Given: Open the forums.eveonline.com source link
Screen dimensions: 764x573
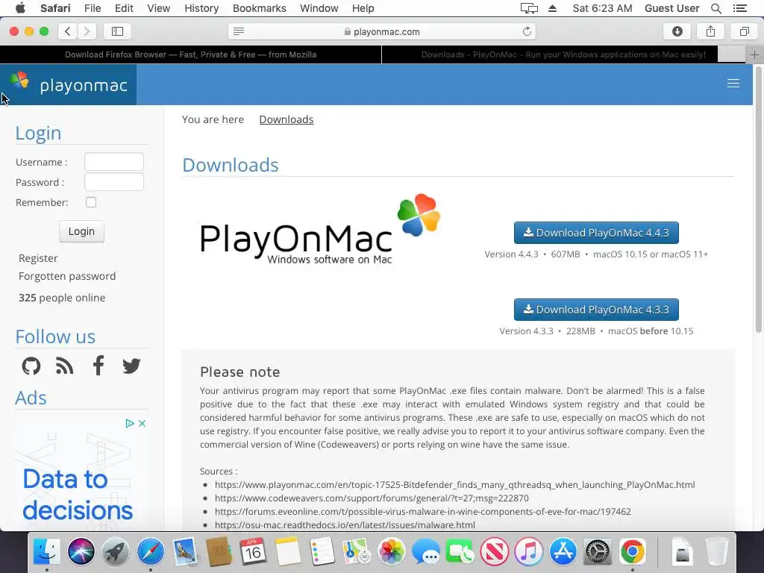Looking at the screenshot, I should point(423,512).
